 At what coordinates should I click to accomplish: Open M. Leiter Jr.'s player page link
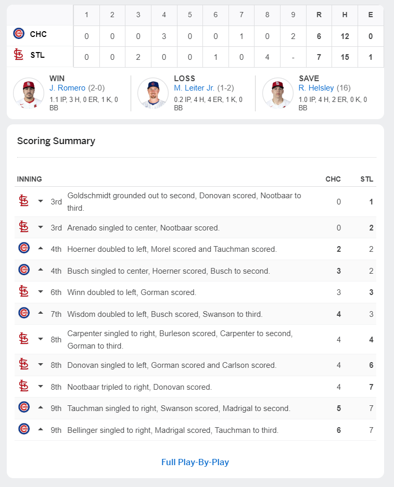[x=194, y=88]
